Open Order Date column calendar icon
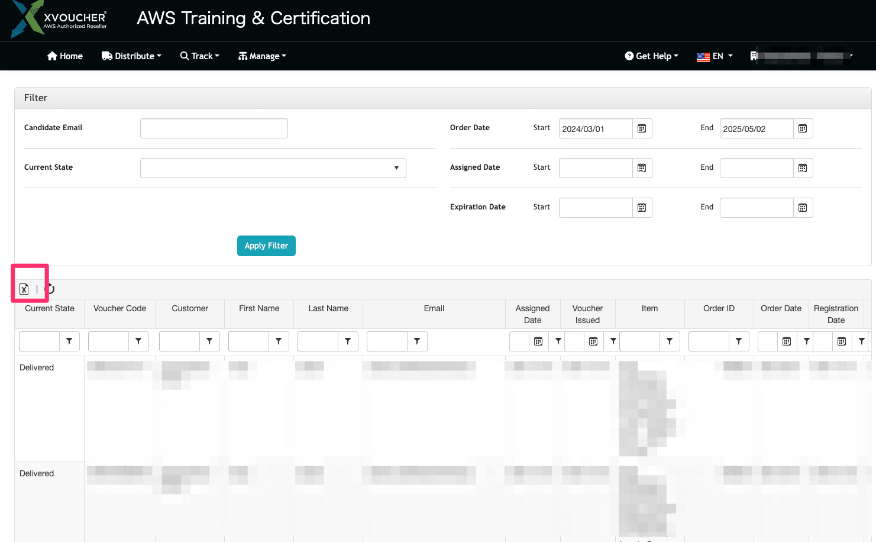This screenshot has height=542, width=876. pos(787,341)
